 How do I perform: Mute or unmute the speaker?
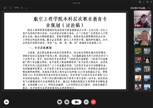click(x=86, y=102)
